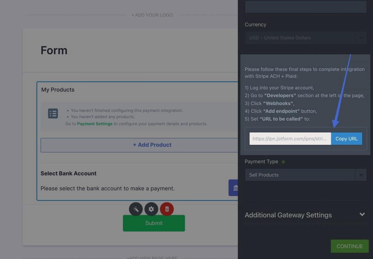The image size is (373, 259).
Task: Select the webhook URL text field
Action: tap(290, 139)
